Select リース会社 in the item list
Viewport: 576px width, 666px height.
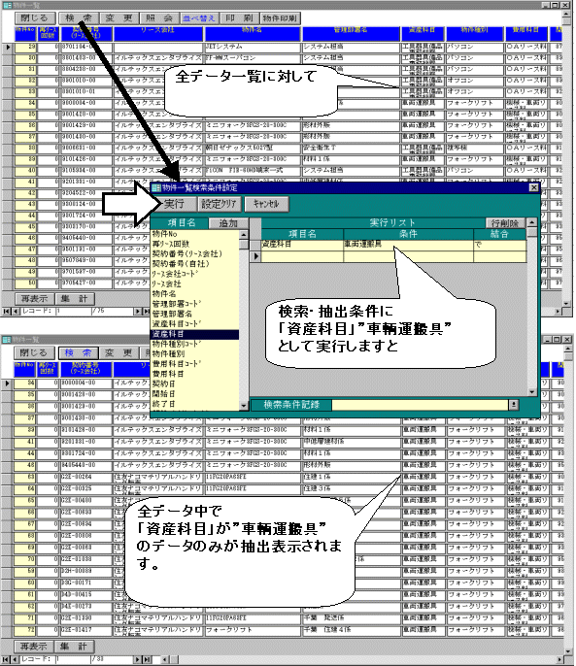pyautogui.click(x=194, y=283)
